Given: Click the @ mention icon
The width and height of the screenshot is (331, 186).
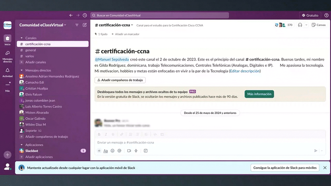Looking at the screenshot, I should coord(119,151).
